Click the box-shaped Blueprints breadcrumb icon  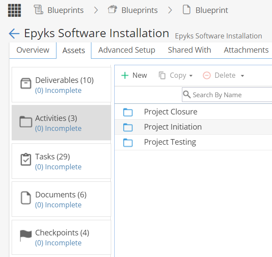pyautogui.click(x=113, y=9)
